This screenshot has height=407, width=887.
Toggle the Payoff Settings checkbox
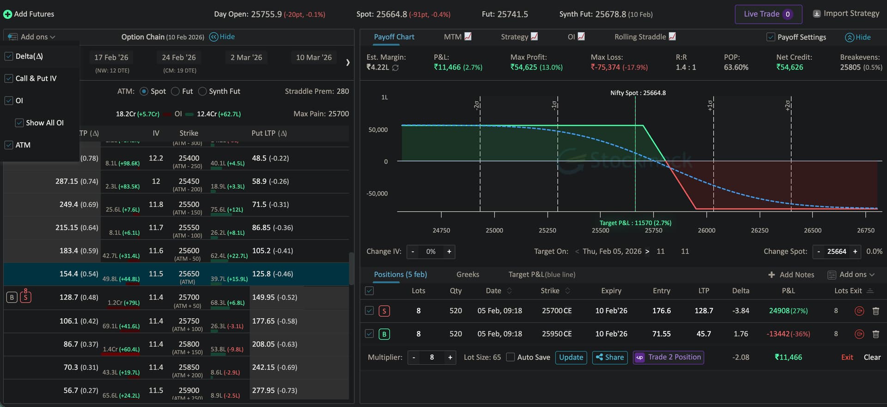coord(771,37)
